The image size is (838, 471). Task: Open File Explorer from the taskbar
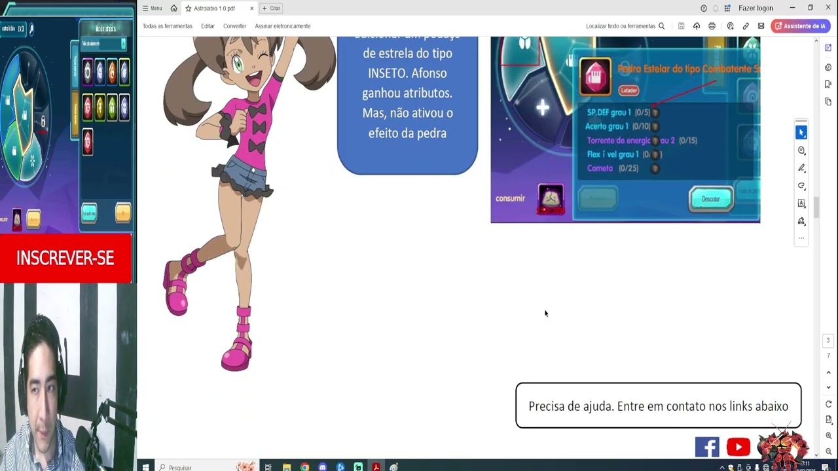click(x=286, y=466)
